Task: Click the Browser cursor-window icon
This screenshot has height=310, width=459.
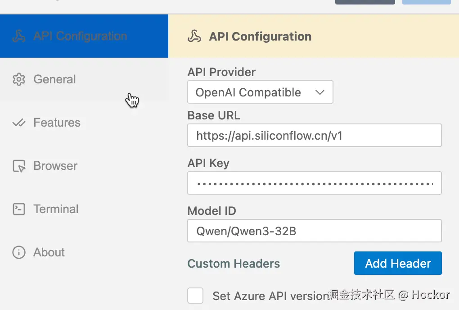Action: coord(19,166)
